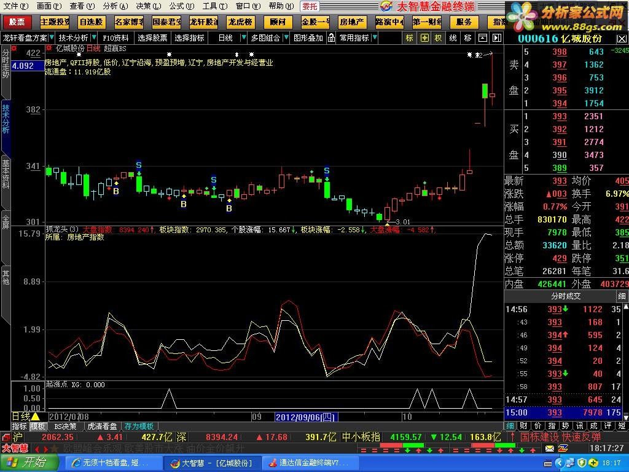Image resolution: width=629 pixels, height=472 pixels.
Task: Click the hide-sidebar arrow icon
Action: [x=497, y=37]
